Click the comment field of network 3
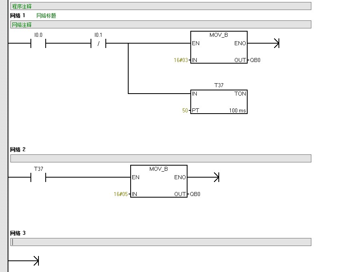The height and width of the screenshot is (272, 347). (x=160, y=242)
